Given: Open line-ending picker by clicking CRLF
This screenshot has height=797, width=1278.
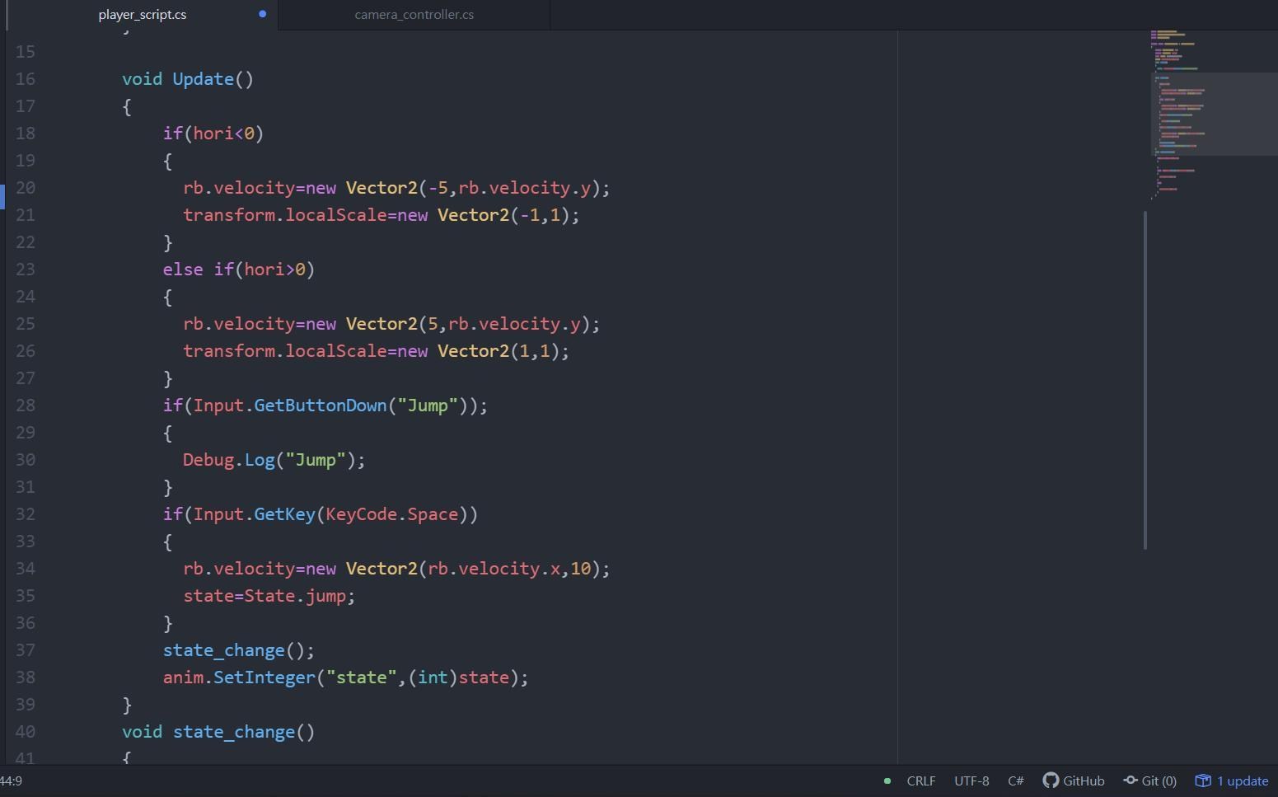Looking at the screenshot, I should [920, 781].
